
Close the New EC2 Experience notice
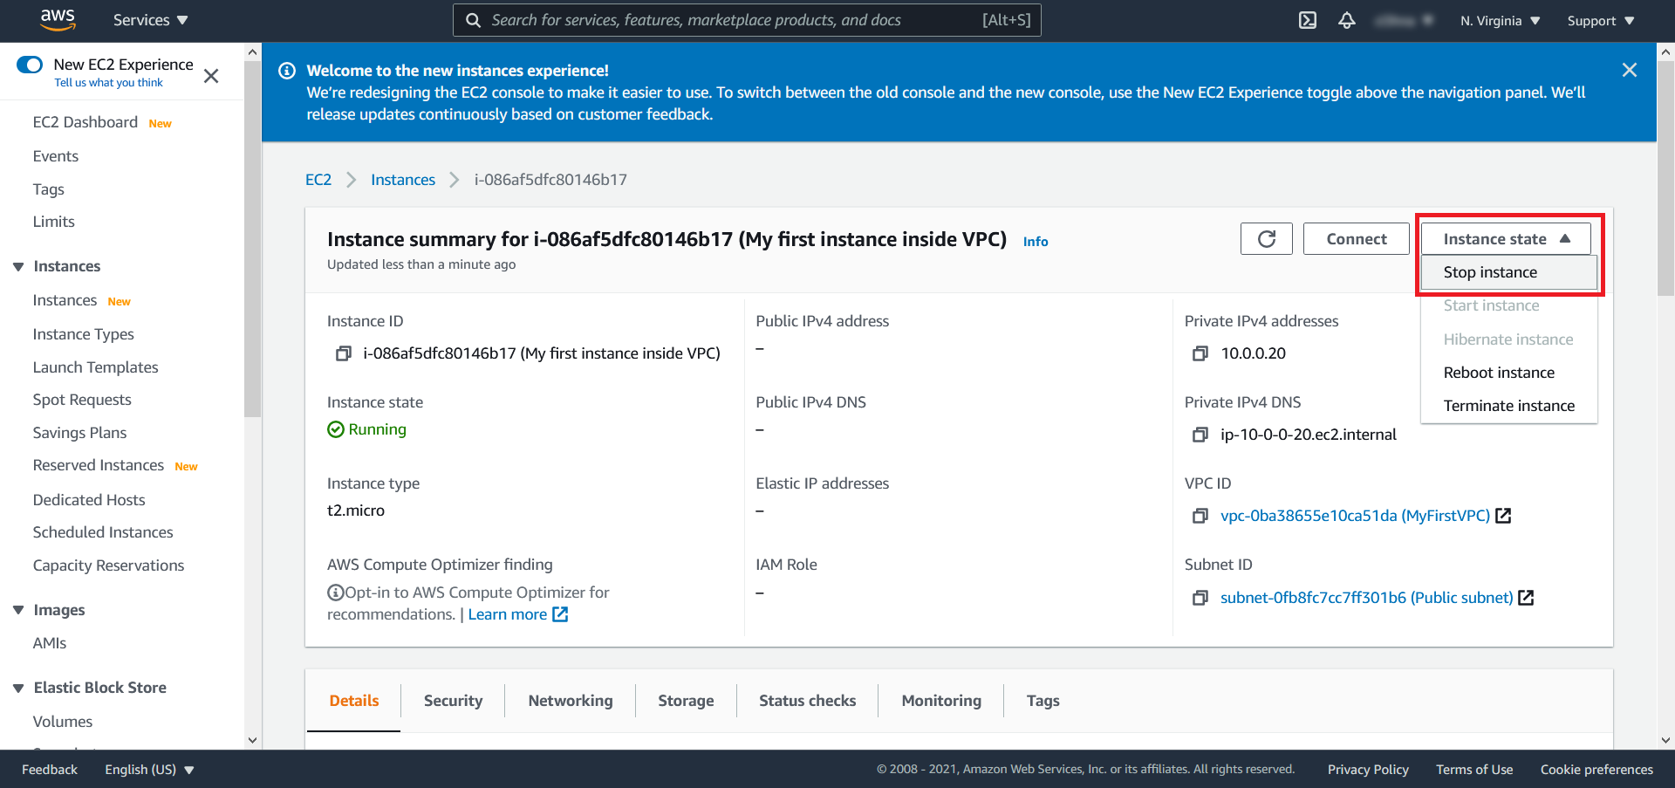tap(211, 76)
